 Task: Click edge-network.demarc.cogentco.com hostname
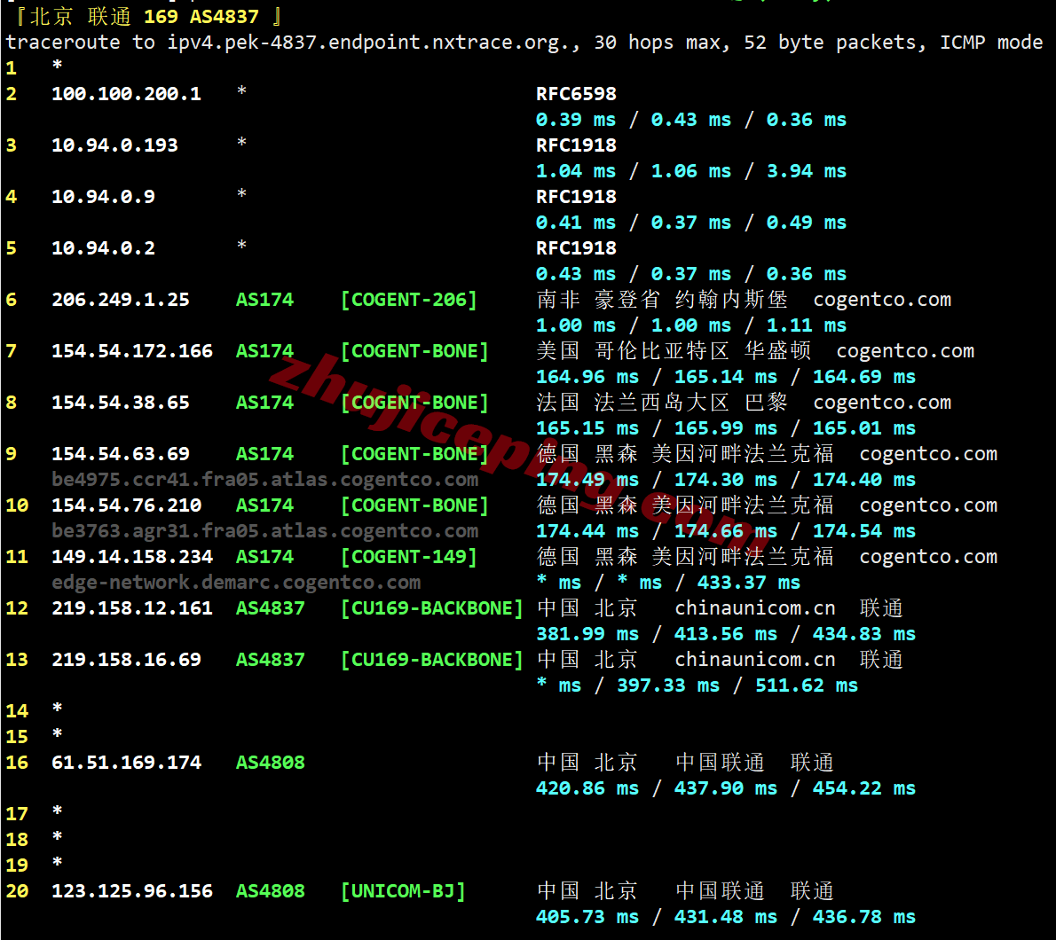(x=236, y=583)
